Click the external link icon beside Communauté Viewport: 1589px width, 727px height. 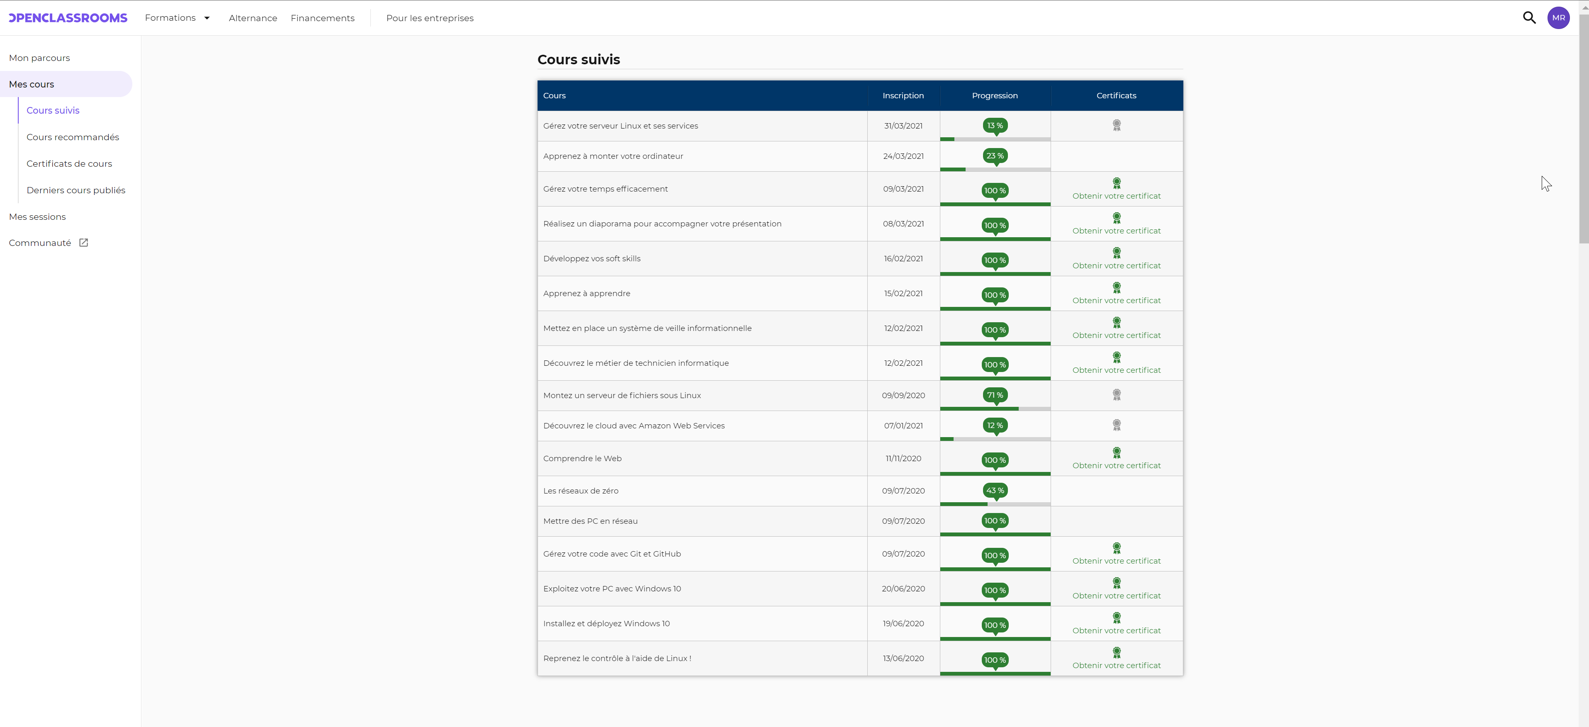[x=84, y=243]
